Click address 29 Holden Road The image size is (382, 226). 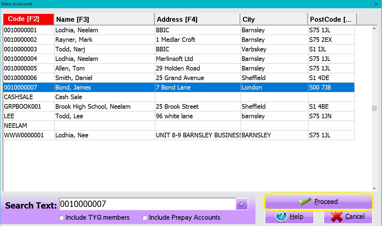pyautogui.click(x=178, y=68)
